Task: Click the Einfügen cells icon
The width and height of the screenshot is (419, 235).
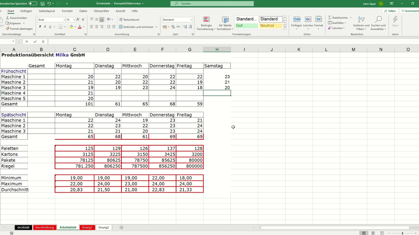Action: point(297,20)
